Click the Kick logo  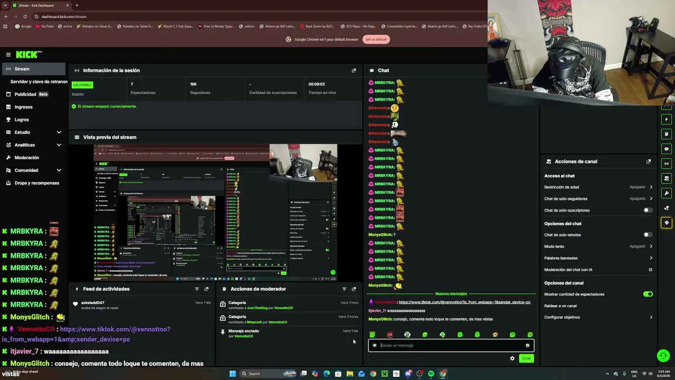pos(28,54)
